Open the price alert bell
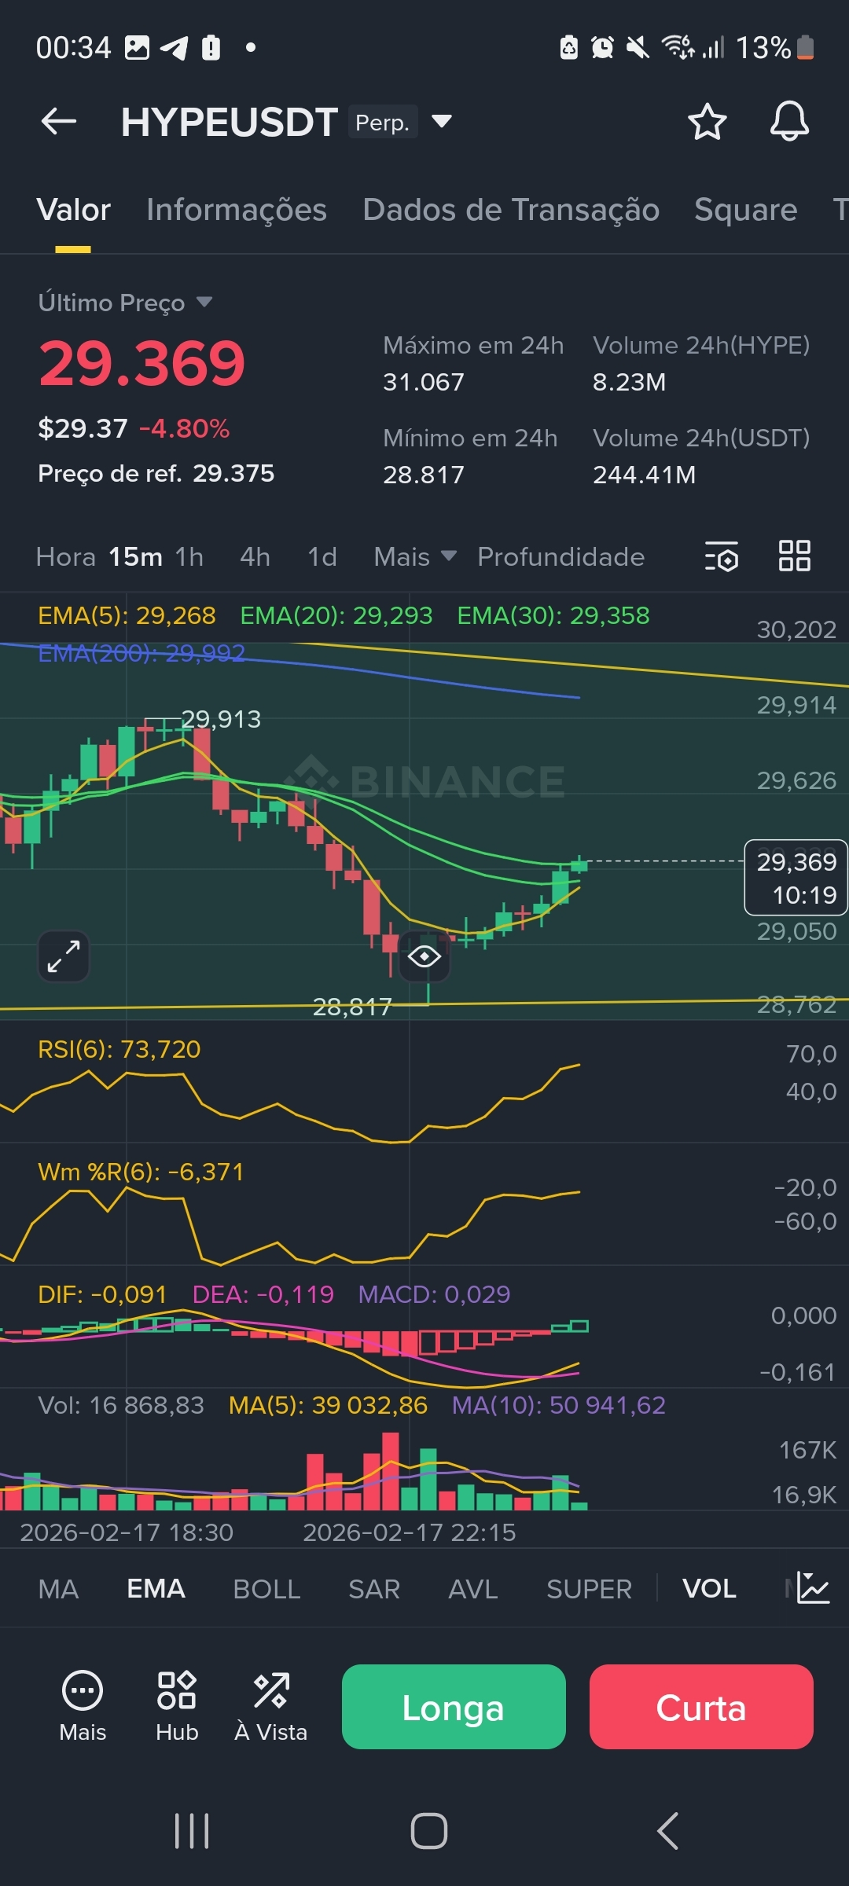 coord(789,122)
